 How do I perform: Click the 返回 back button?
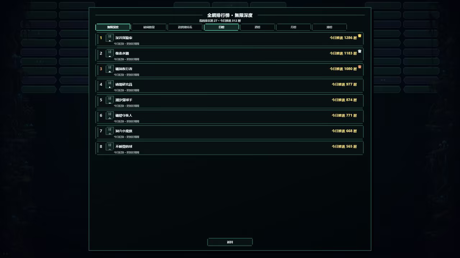pyautogui.click(x=230, y=242)
